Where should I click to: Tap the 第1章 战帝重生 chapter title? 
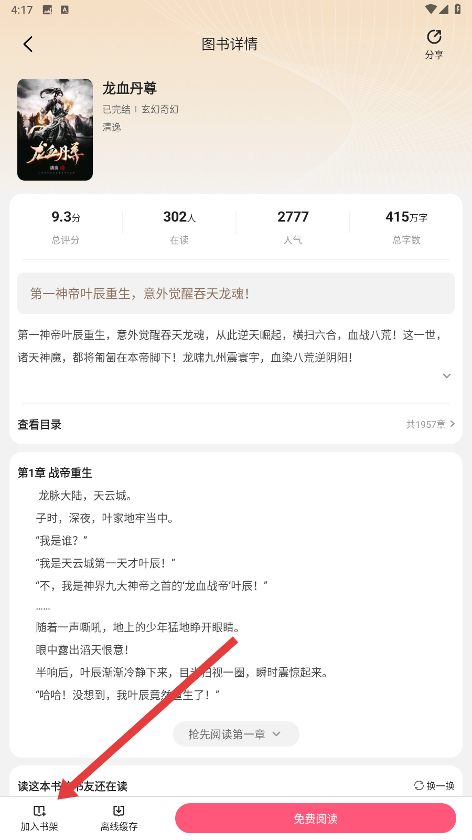click(55, 473)
